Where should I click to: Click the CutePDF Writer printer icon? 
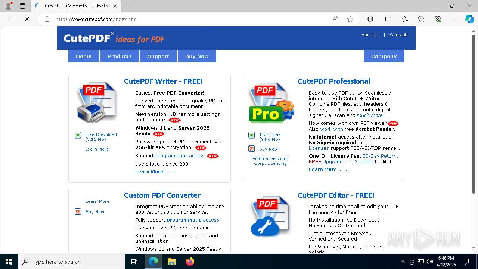point(97,102)
